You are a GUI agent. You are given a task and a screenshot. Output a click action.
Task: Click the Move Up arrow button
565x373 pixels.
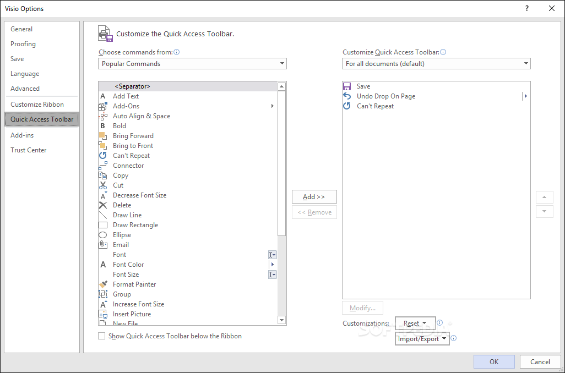click(x=545, y=198)
